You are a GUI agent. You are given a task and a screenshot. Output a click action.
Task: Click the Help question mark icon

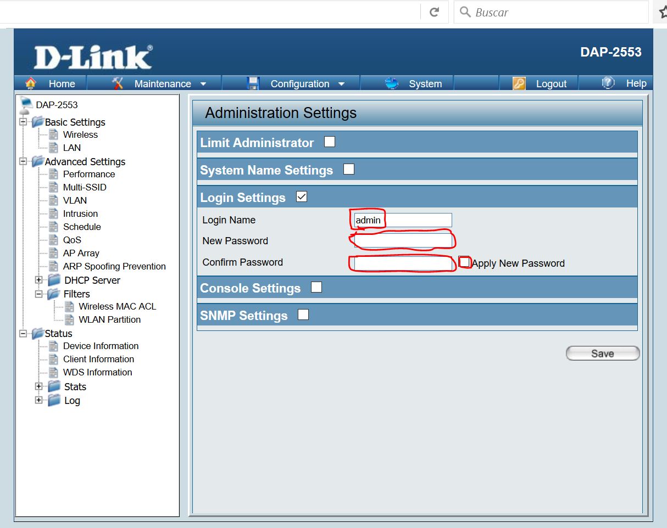point(608,82)
